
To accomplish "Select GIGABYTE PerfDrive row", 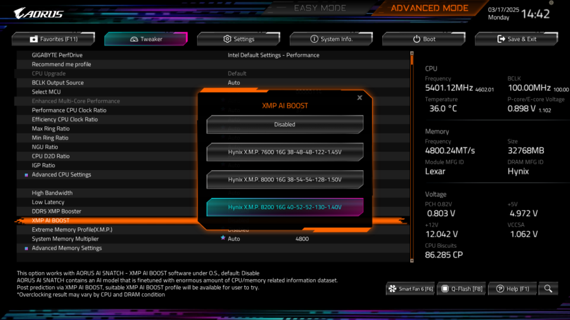I will pyautogui.click(x=213, y=55).
